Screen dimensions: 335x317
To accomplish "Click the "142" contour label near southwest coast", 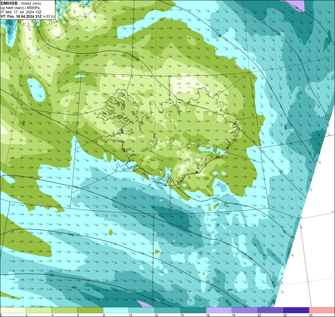I will pos(134,166).
